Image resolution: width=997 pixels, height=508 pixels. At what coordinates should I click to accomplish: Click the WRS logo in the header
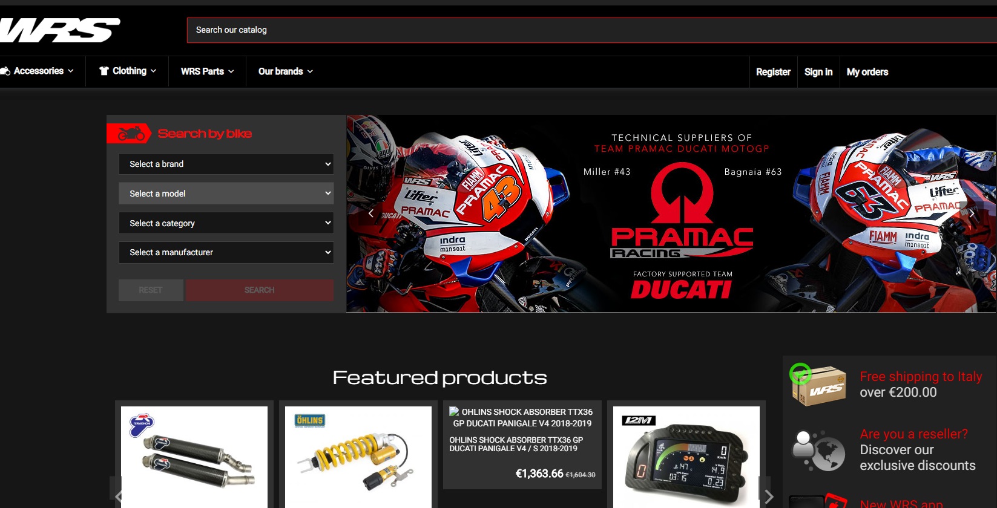[x=59, y=30]
